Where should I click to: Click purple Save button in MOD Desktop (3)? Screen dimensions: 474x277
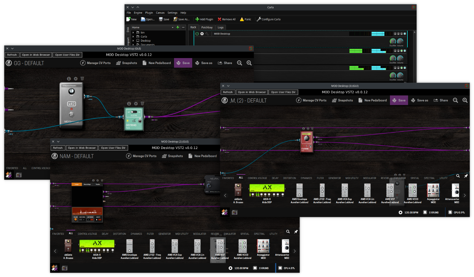point(399,100)
